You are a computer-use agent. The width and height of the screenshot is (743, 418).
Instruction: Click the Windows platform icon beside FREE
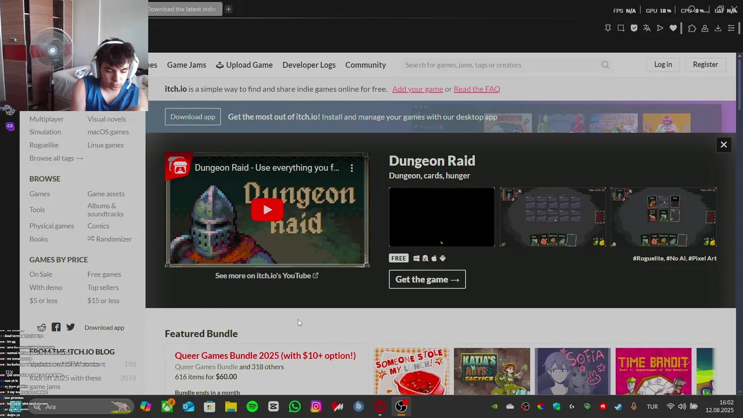click(416, 258)
